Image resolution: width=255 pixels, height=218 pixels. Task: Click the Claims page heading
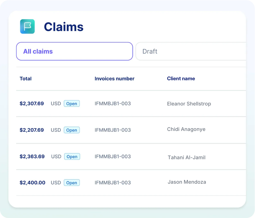click(x=64, y=27)
